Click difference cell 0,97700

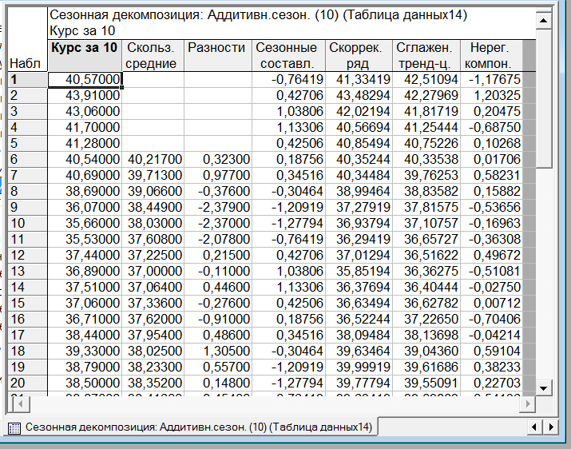(x=218, y=175)
